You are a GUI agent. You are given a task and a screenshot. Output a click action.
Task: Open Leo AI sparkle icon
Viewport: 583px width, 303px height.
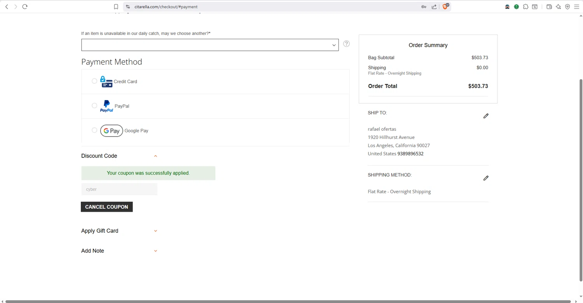[x=559, y=7]
